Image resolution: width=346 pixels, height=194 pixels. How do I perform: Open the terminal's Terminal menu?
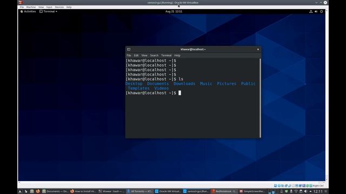point(166,56)
